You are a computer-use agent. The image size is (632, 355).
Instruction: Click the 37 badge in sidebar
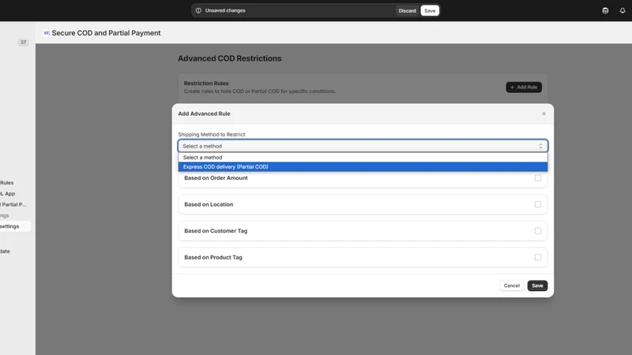(23, 42)
